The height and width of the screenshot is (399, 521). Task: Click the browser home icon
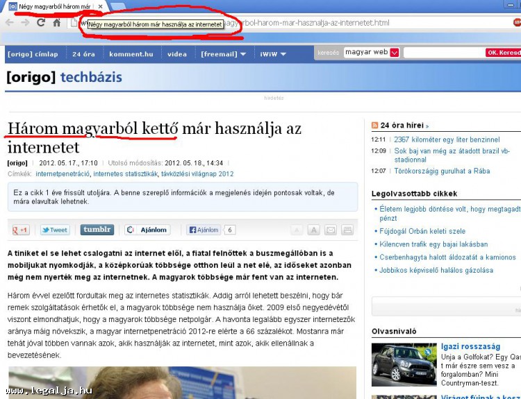coord(57,23)
